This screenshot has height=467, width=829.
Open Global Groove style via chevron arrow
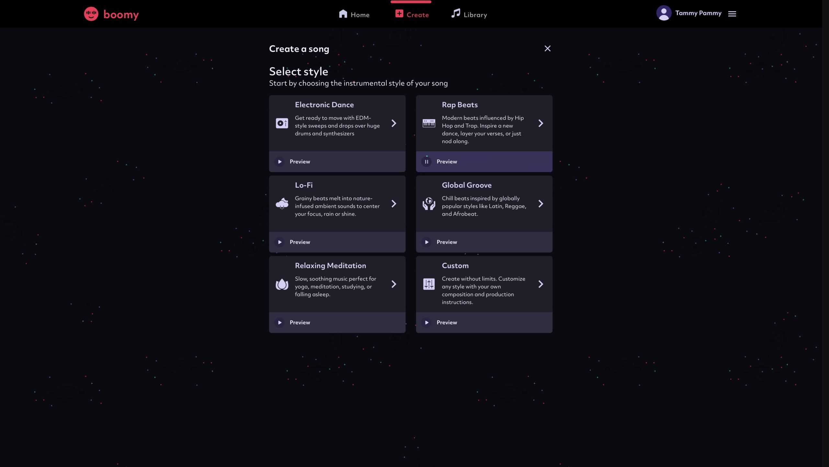pos(541,203)
